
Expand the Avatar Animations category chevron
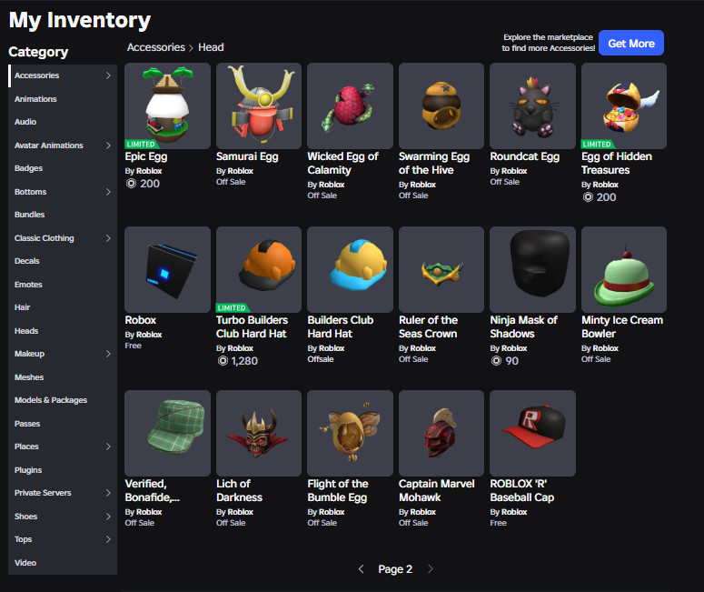click(108, 145)
